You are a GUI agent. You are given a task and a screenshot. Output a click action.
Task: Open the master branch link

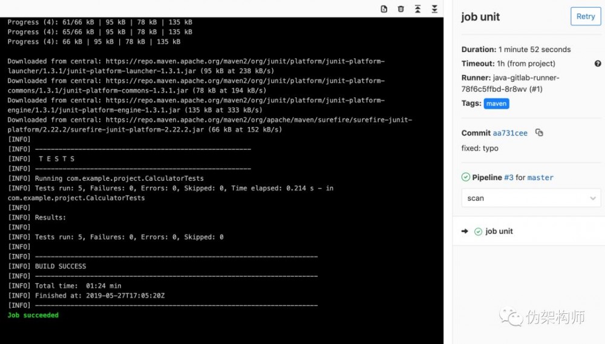pyautogui.click(x=540, y=177)
